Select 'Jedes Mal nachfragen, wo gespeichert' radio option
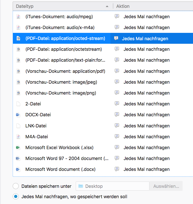Screen dimensions: 193x204 pyautogui.click(x=16, y=197)
